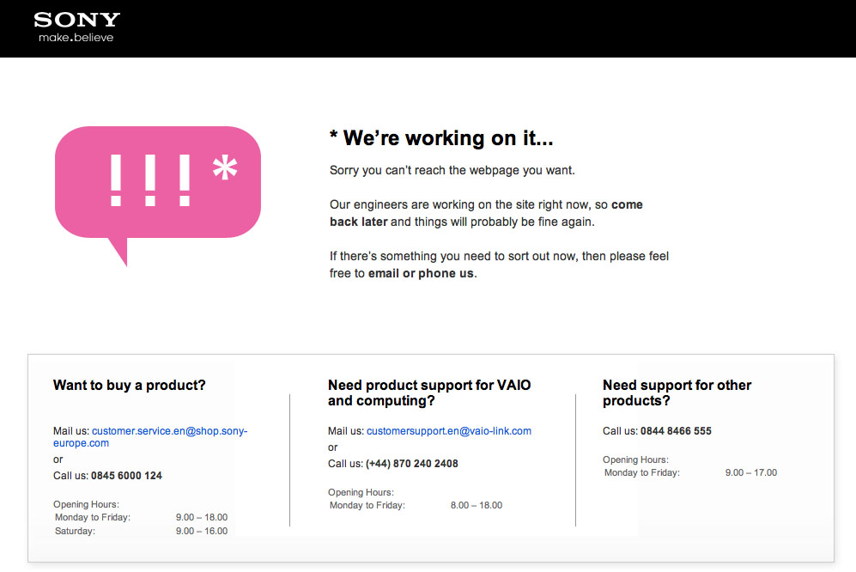Click the bold "email or phone us" text

[421, 274]
